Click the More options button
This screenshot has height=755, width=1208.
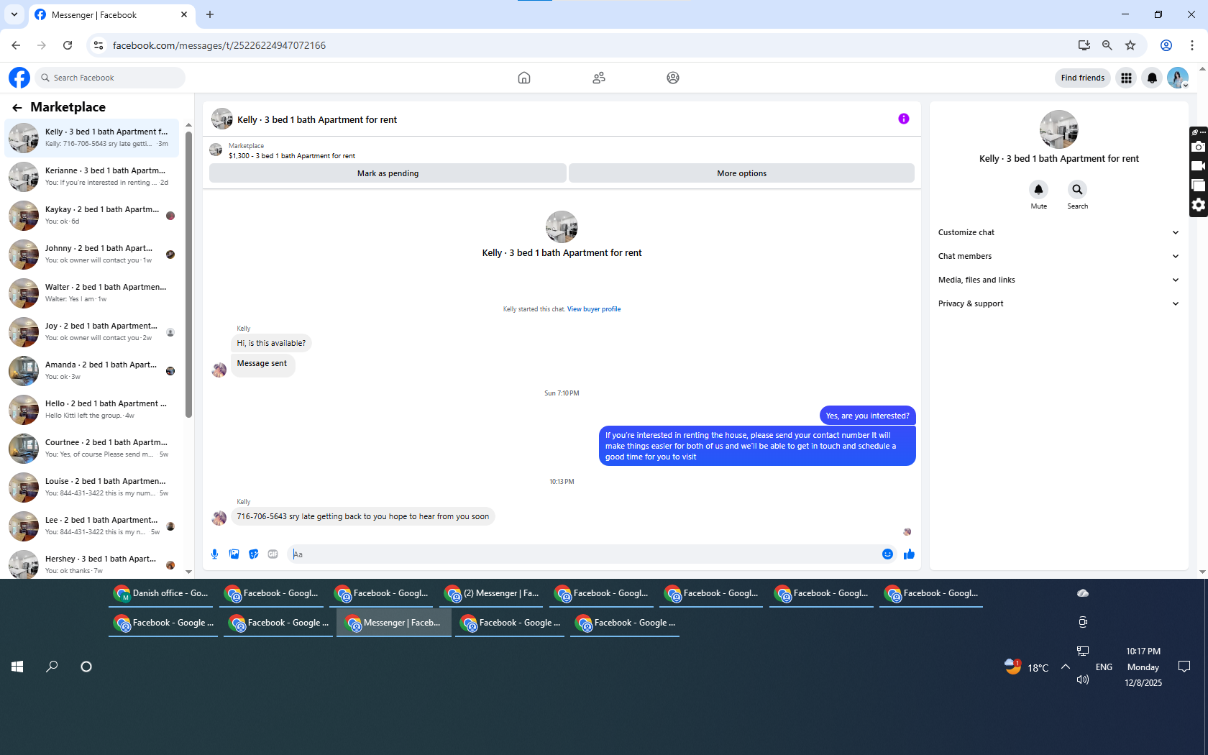pyautogui.click(x=741, y=173)
